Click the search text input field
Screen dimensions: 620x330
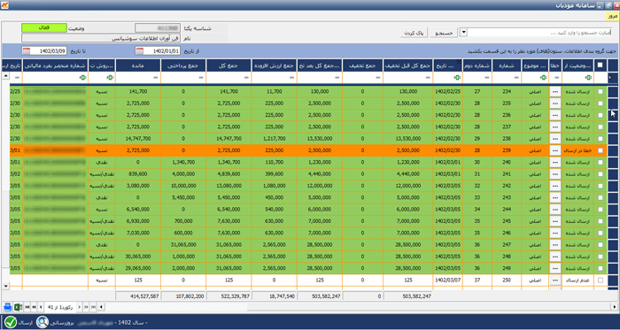click(x=539, y=33)
